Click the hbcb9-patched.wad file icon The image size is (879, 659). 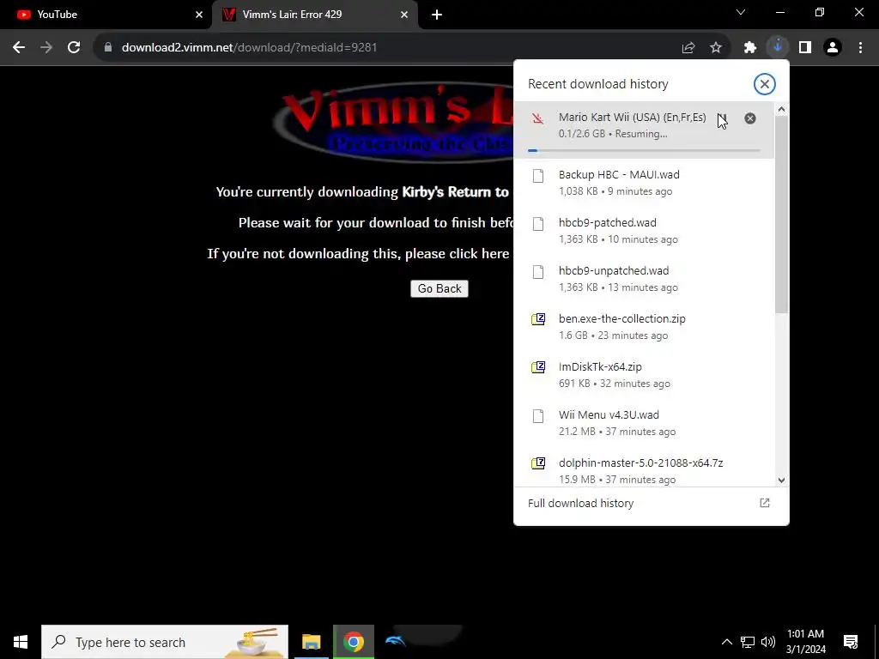pyautogui.click(x=538, y=224)
